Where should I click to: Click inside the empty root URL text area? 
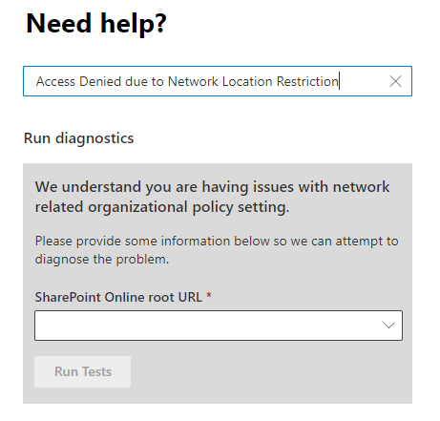click(x=207, y=326)
